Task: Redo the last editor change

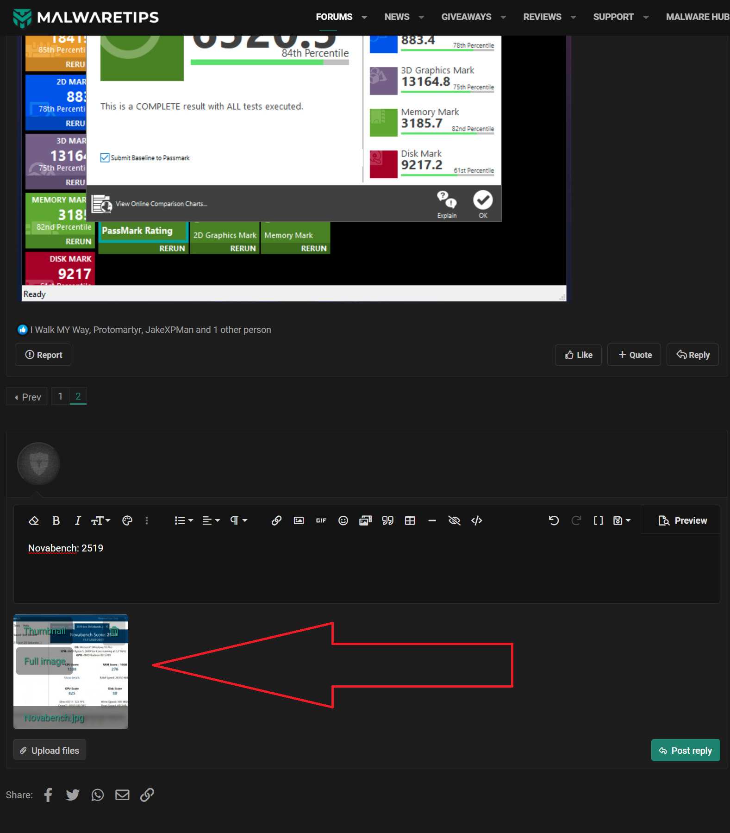Action: [x=576, y=521]
